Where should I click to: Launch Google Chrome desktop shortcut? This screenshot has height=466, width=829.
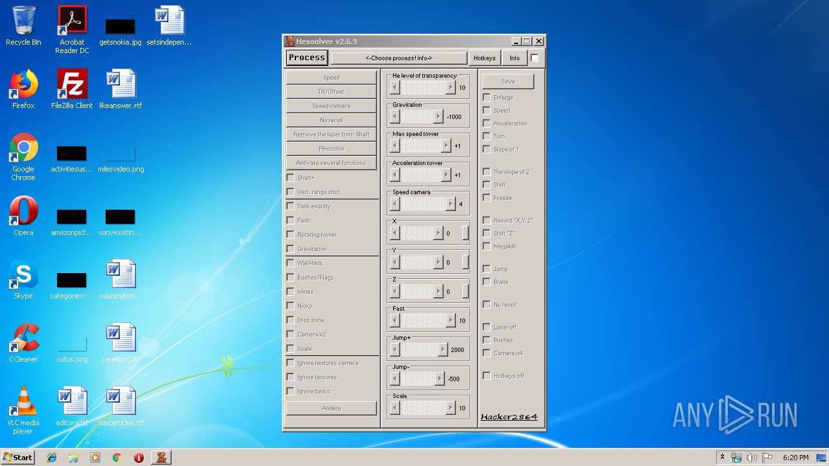coord(23,157)
